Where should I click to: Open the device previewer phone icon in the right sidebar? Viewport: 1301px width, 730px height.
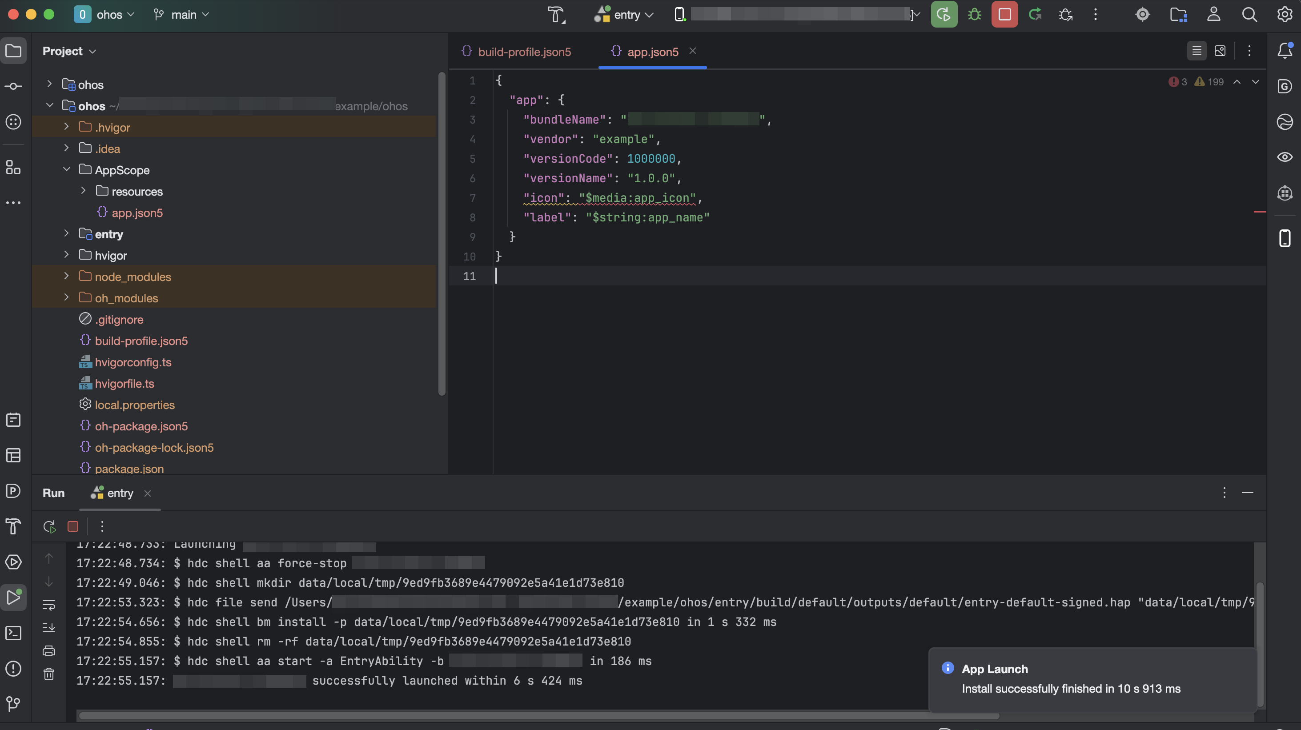coord(1285,238)
